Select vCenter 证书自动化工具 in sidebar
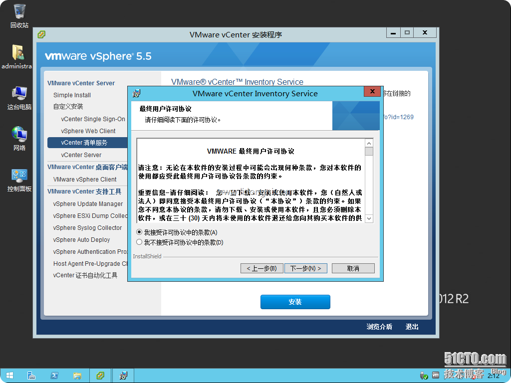Image resolution: width=511 pixels, height=383 pixels. coord(85,275)
